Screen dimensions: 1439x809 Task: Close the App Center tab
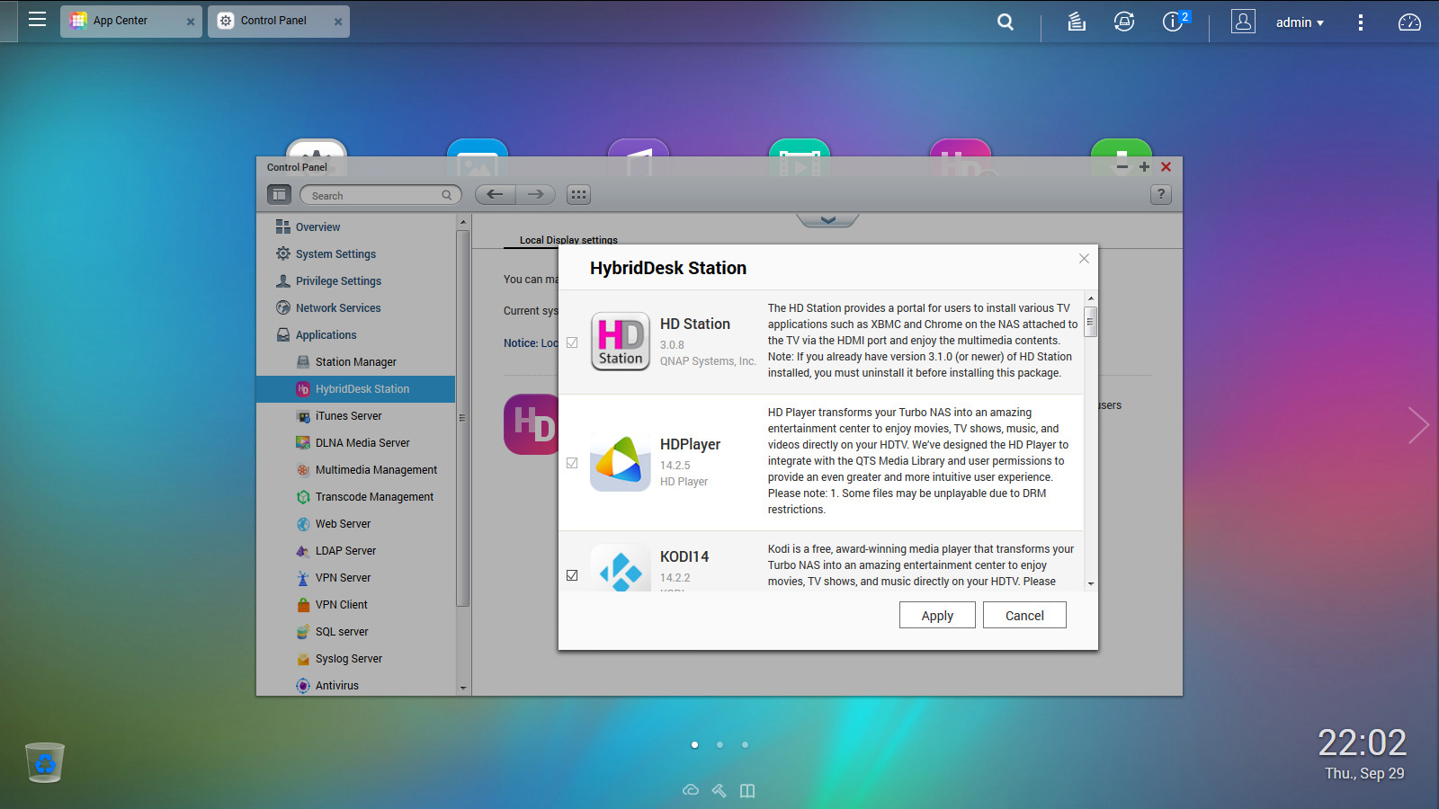click(x=191, y=22)
